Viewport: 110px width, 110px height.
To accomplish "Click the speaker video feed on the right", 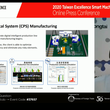I will point(102,55).
